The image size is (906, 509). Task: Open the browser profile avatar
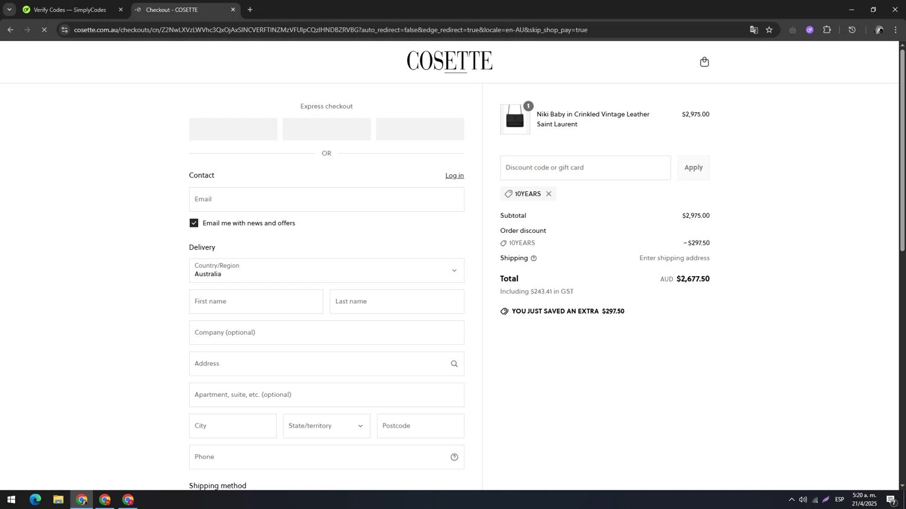click(x=879, y=30)
